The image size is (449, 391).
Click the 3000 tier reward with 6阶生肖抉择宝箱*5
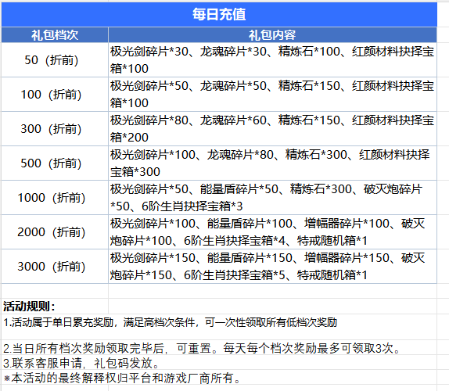[x=272, y=266]
